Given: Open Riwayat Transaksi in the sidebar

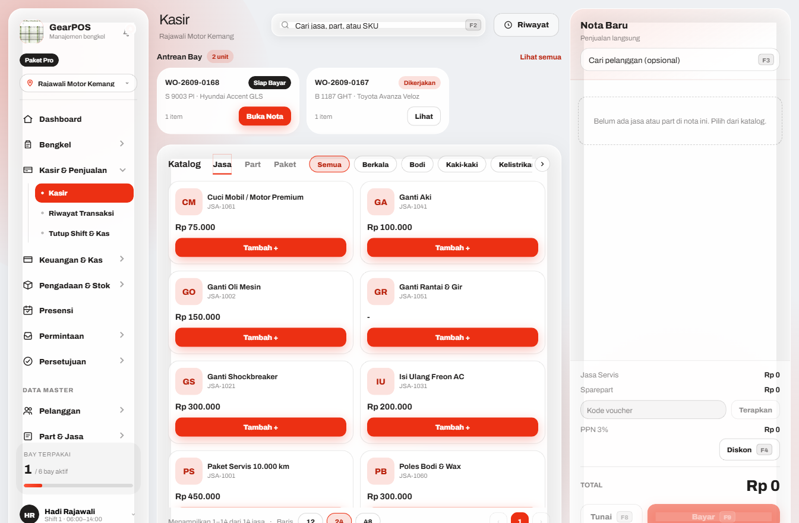Looking at the screenshot, I should pyautogui.click(x=81, y=213).
